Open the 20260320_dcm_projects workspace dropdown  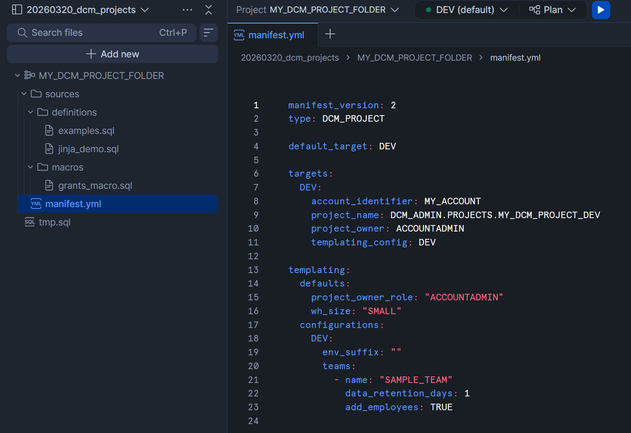pyautogui.click(x=87, y=10)
